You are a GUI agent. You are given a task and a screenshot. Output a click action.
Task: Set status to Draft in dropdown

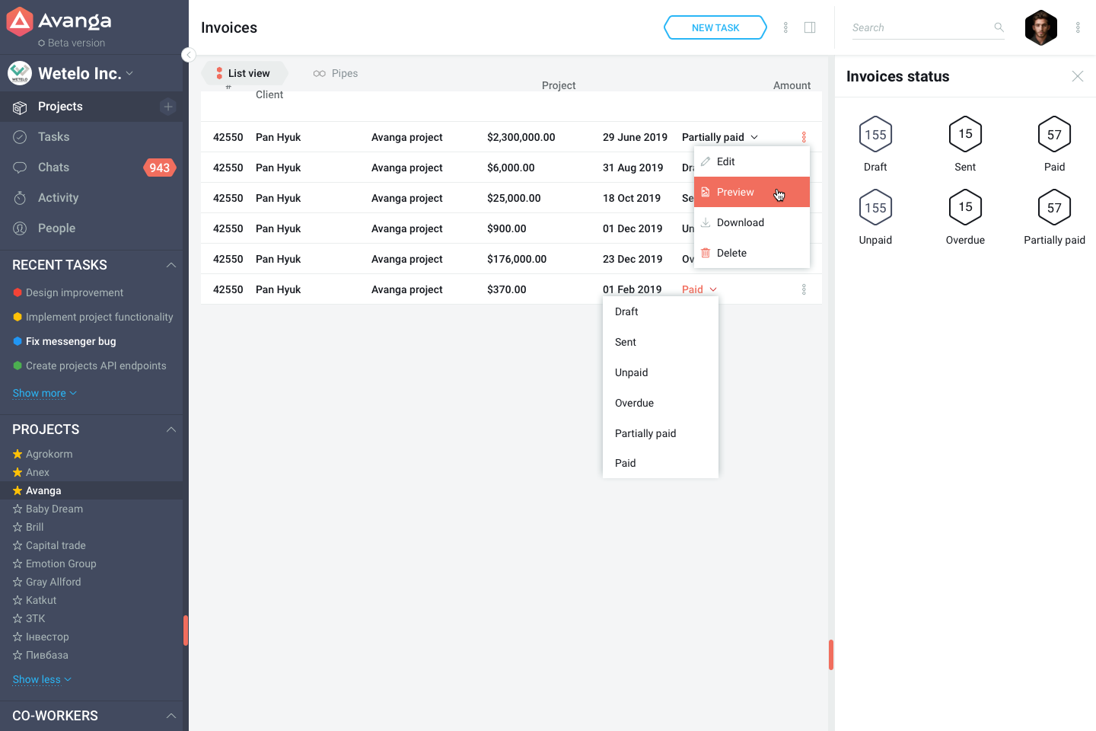(x=661, y=311)
